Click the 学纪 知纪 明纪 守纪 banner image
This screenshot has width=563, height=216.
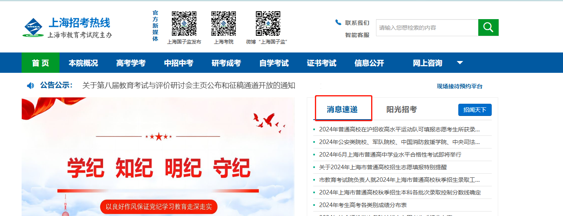point(158,157)
